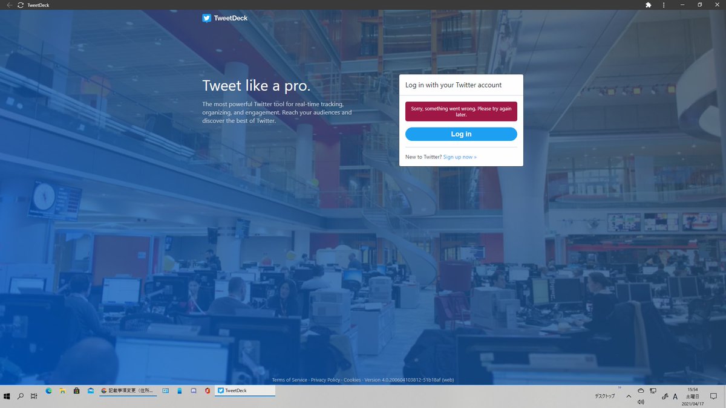Open the Office icon on the taskbar
This screenshot has width=726, height=408.
point(207,391)
